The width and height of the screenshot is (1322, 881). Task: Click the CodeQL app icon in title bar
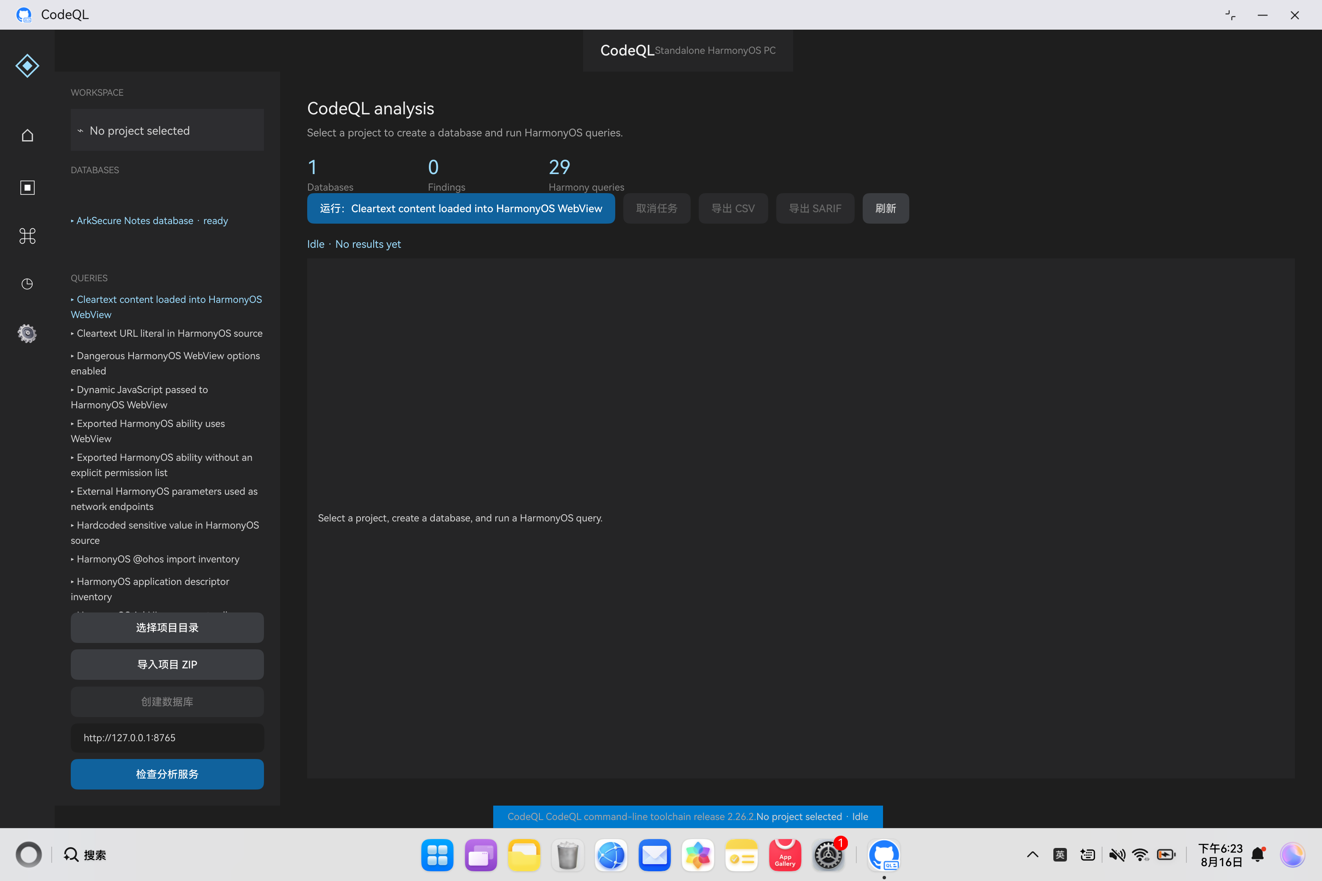[24, 14]
